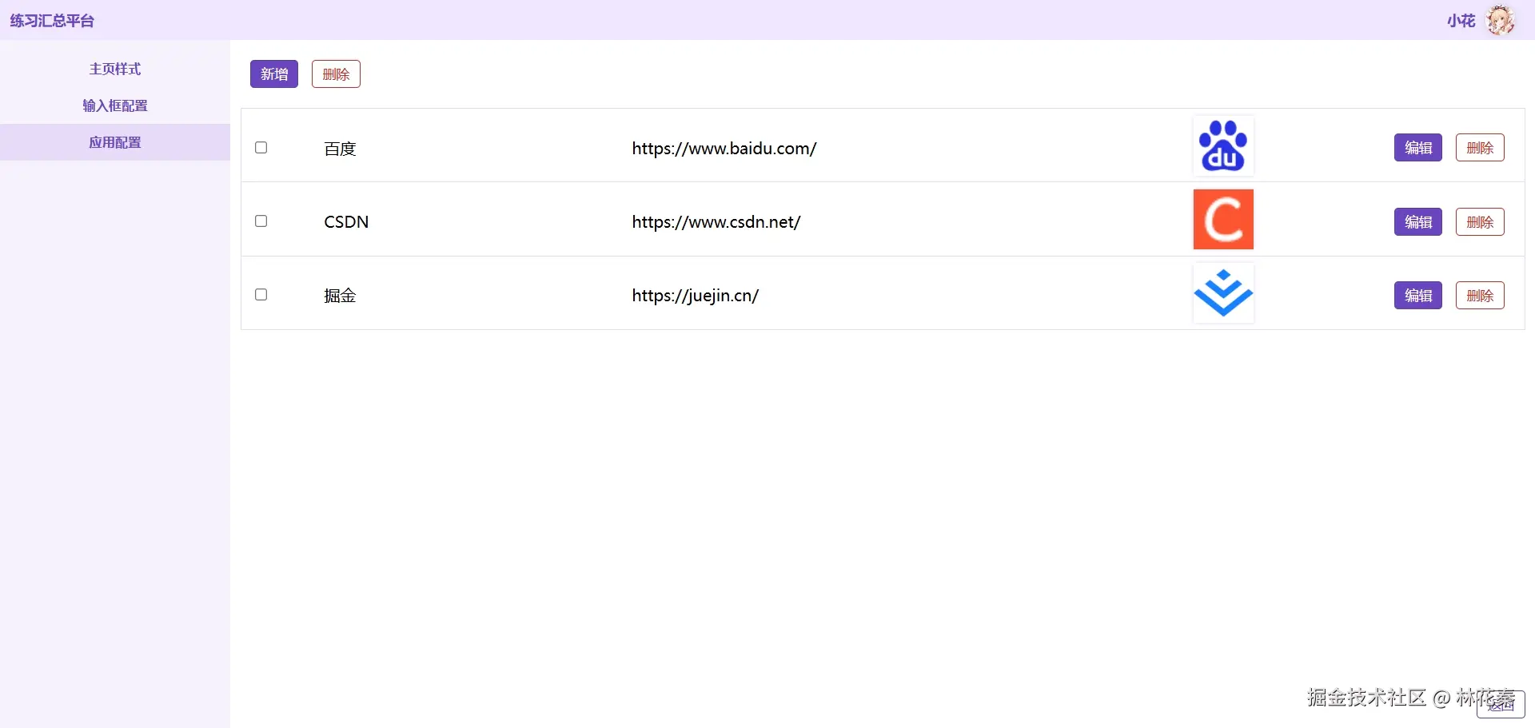
Task: Click the 删除 button beside 新增
Action: 336,74
